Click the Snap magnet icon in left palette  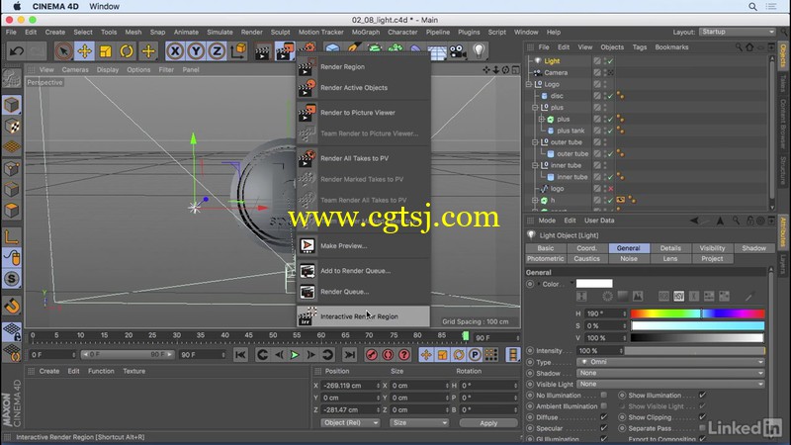(12, 306)
